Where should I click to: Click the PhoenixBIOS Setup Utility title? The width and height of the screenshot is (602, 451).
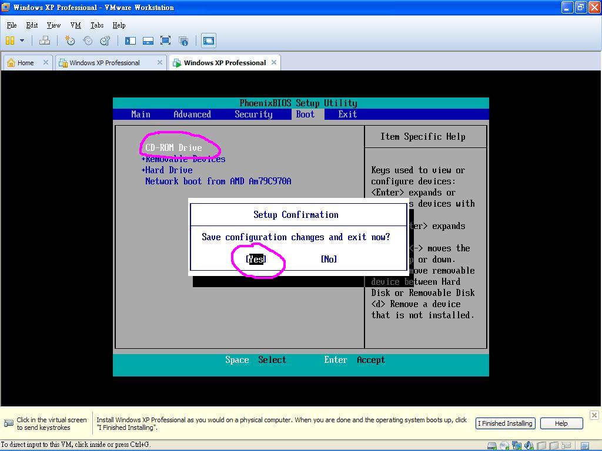(x=298, y=103)
